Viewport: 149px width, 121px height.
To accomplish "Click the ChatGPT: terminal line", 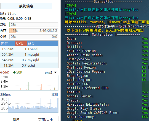I will [74, 92].
